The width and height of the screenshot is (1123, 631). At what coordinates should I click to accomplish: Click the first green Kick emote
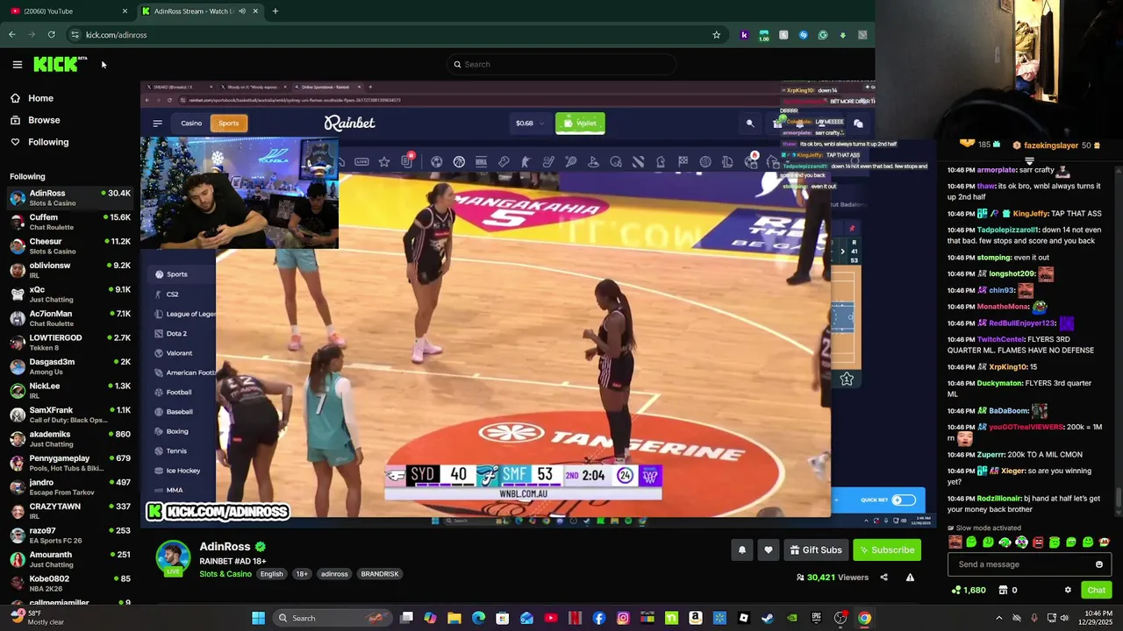(972, 542)
